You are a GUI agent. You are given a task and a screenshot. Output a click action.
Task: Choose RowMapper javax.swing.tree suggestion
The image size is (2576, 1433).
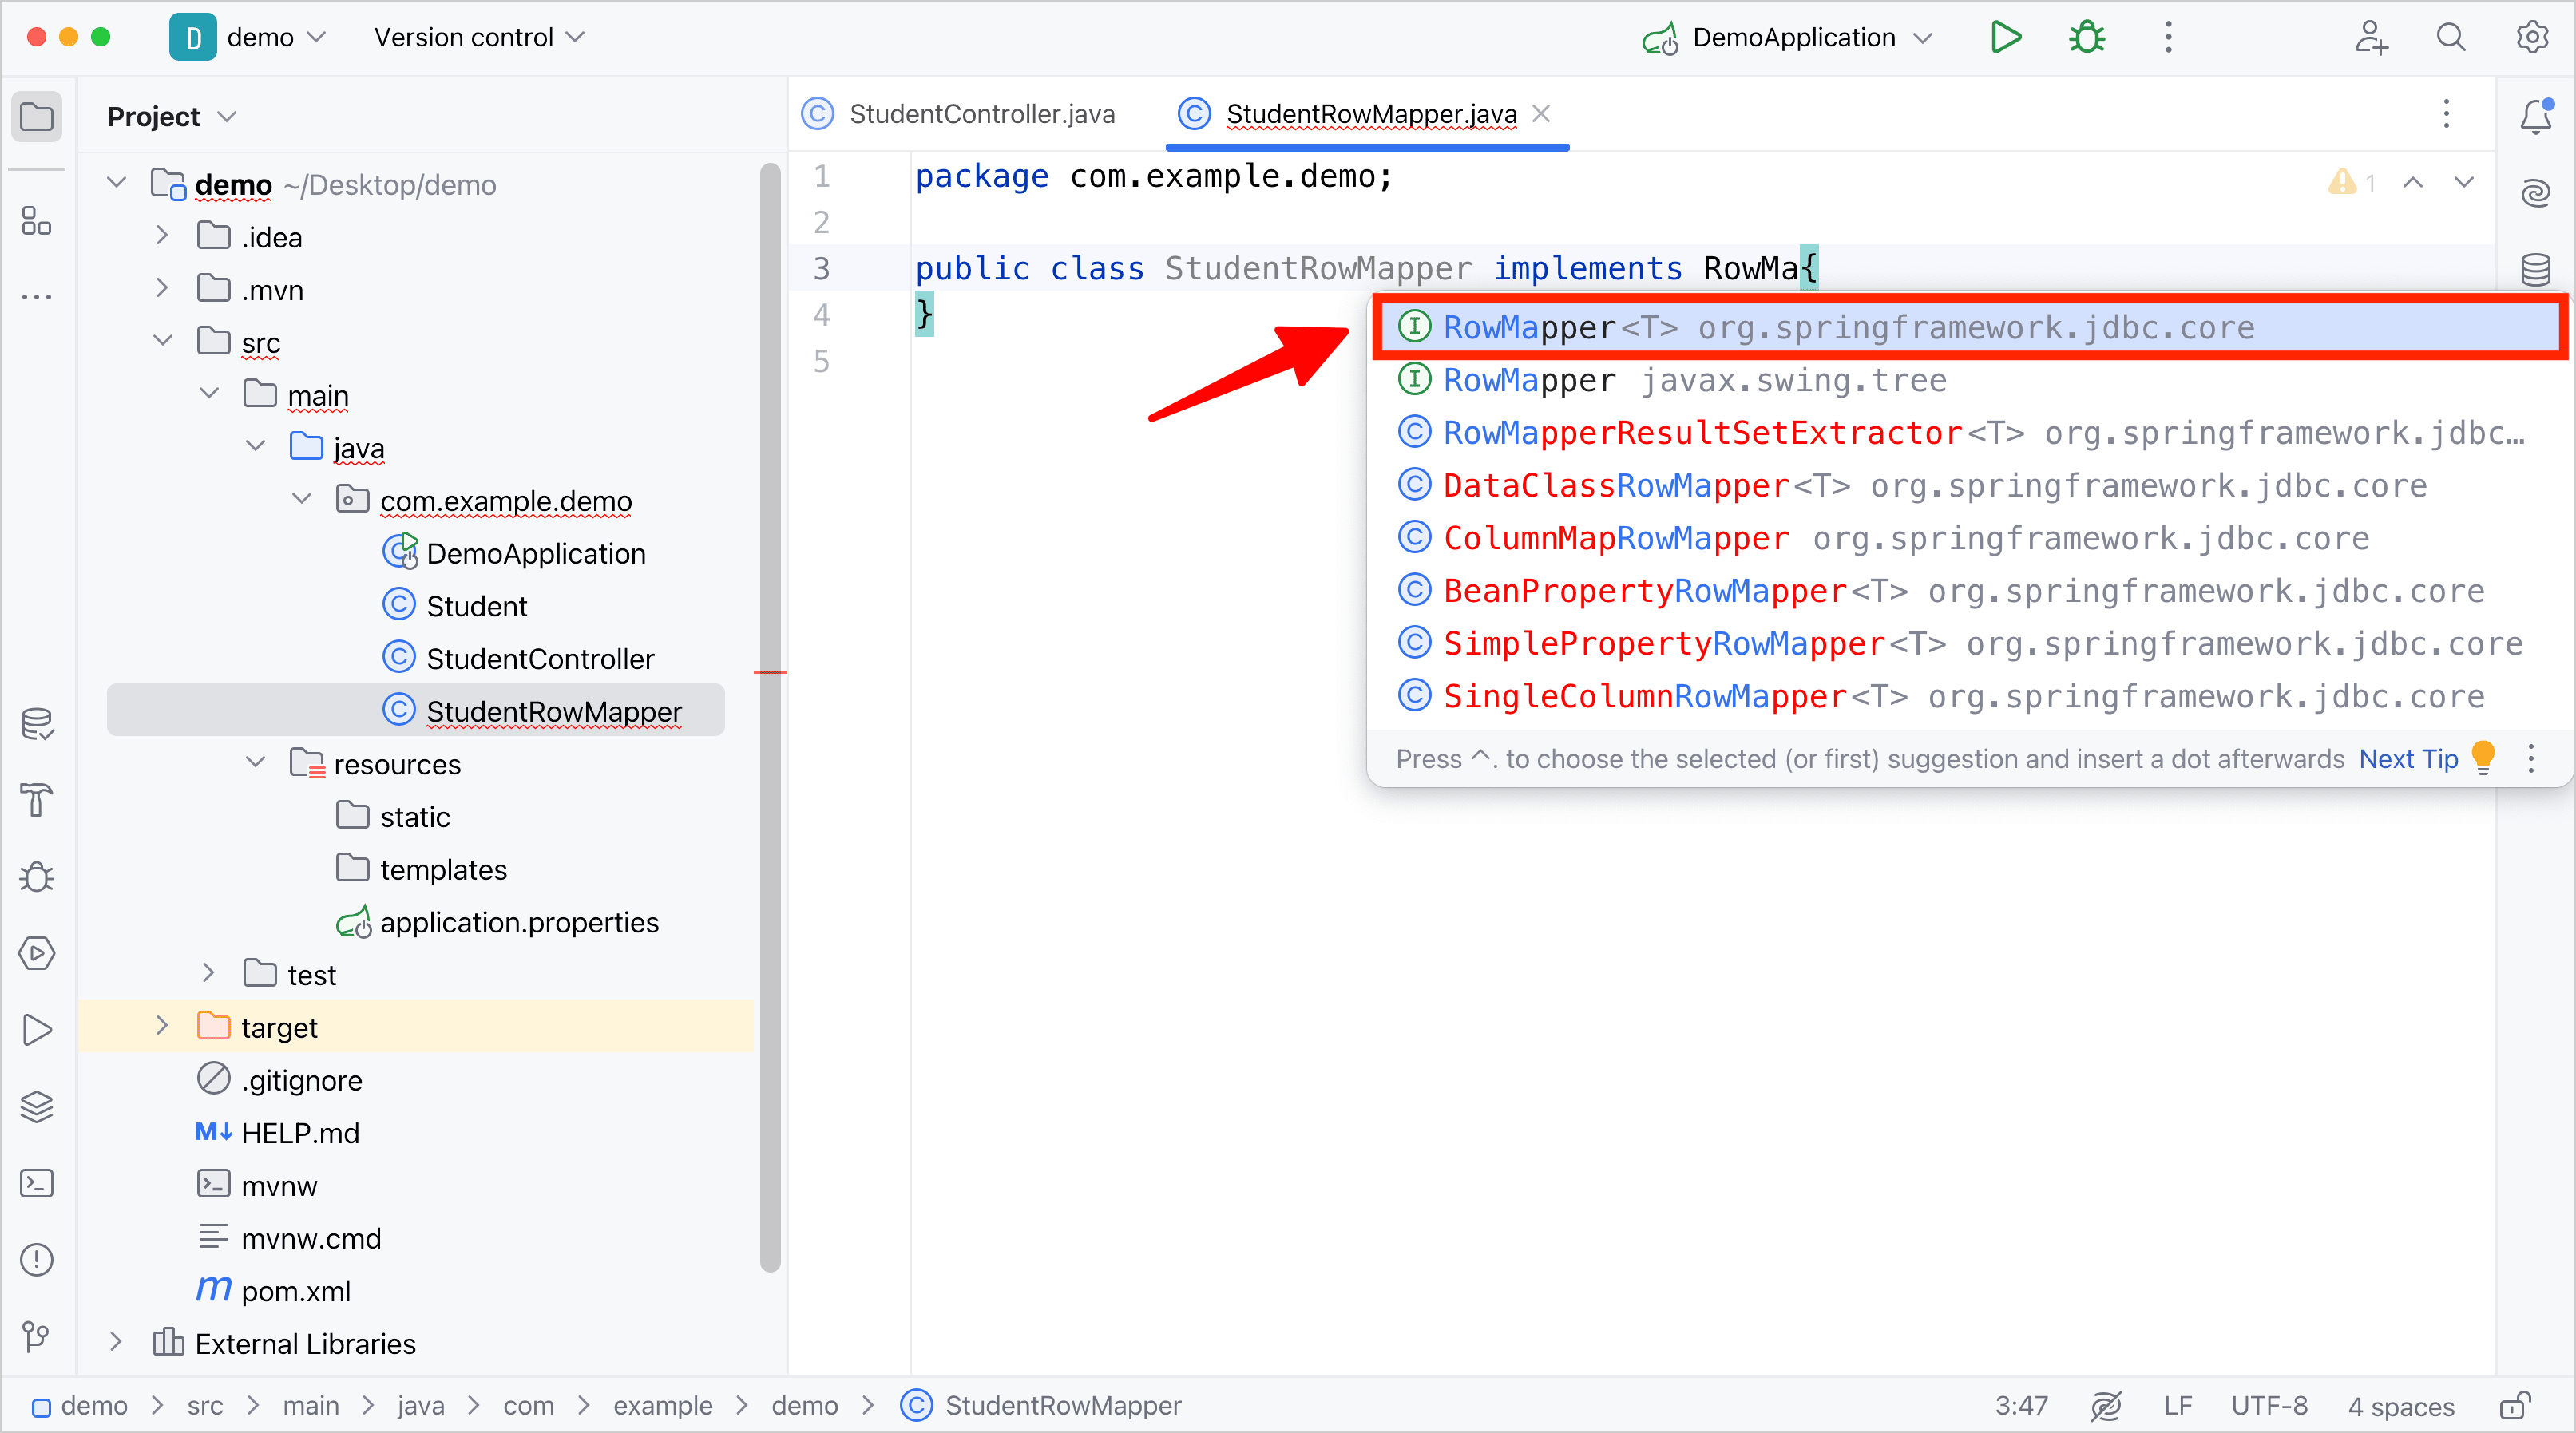click(x=1969, y=380)
